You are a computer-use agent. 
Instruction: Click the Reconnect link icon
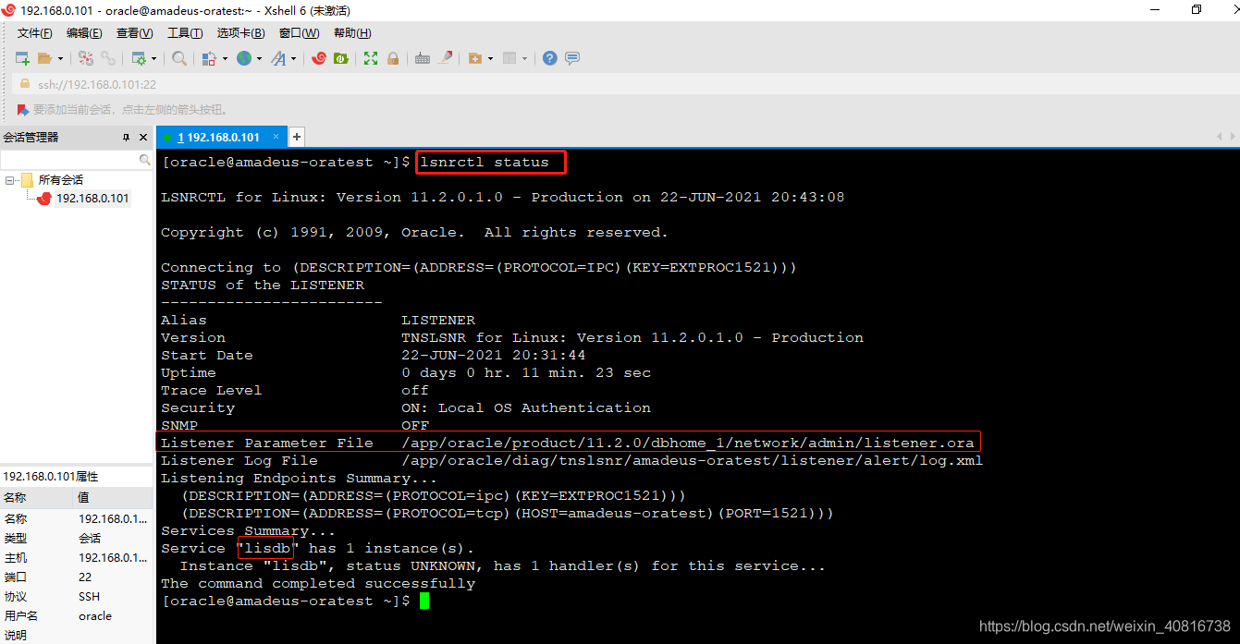(x=108, y=58)
